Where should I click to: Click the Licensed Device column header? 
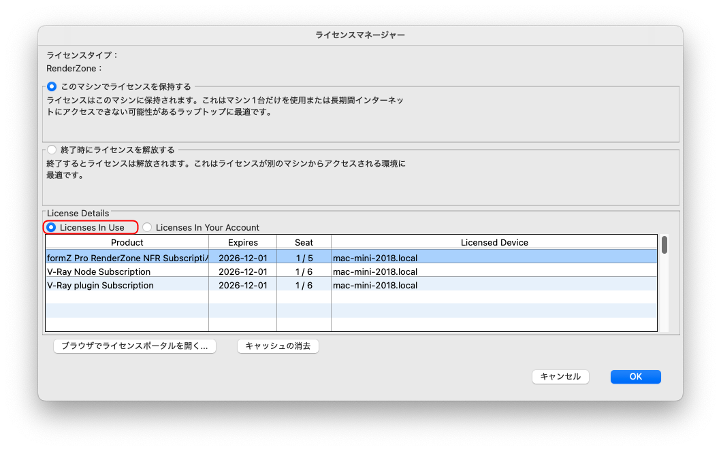494,242
